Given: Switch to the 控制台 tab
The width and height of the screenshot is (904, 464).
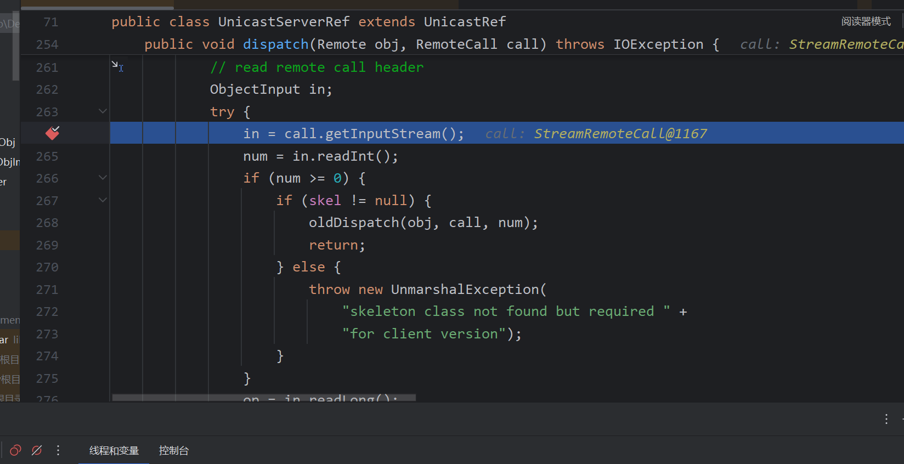Looking at the screenshot, I should click(x=174, y=450).
